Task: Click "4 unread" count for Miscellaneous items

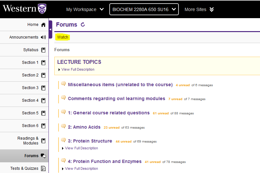Action: [x=183, y=85]
